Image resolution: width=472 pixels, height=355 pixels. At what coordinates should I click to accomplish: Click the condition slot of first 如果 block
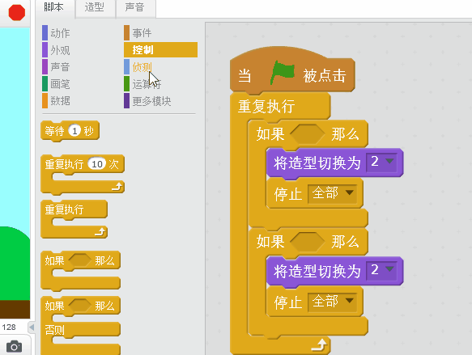tap(308, 133)
